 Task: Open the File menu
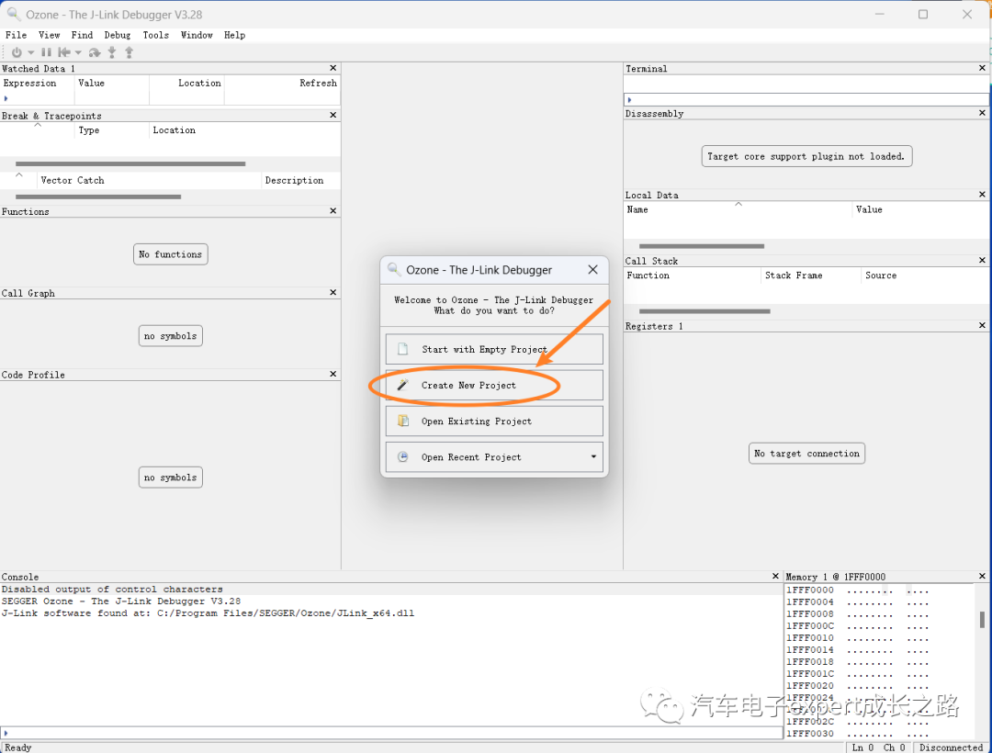[16, 36]
